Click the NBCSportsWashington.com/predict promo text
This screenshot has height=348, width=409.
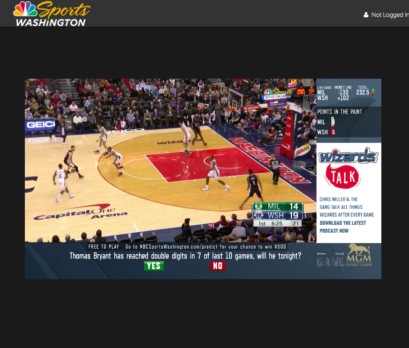coord(205,247)
